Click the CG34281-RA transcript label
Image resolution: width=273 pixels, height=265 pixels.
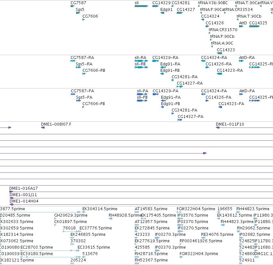184,77
